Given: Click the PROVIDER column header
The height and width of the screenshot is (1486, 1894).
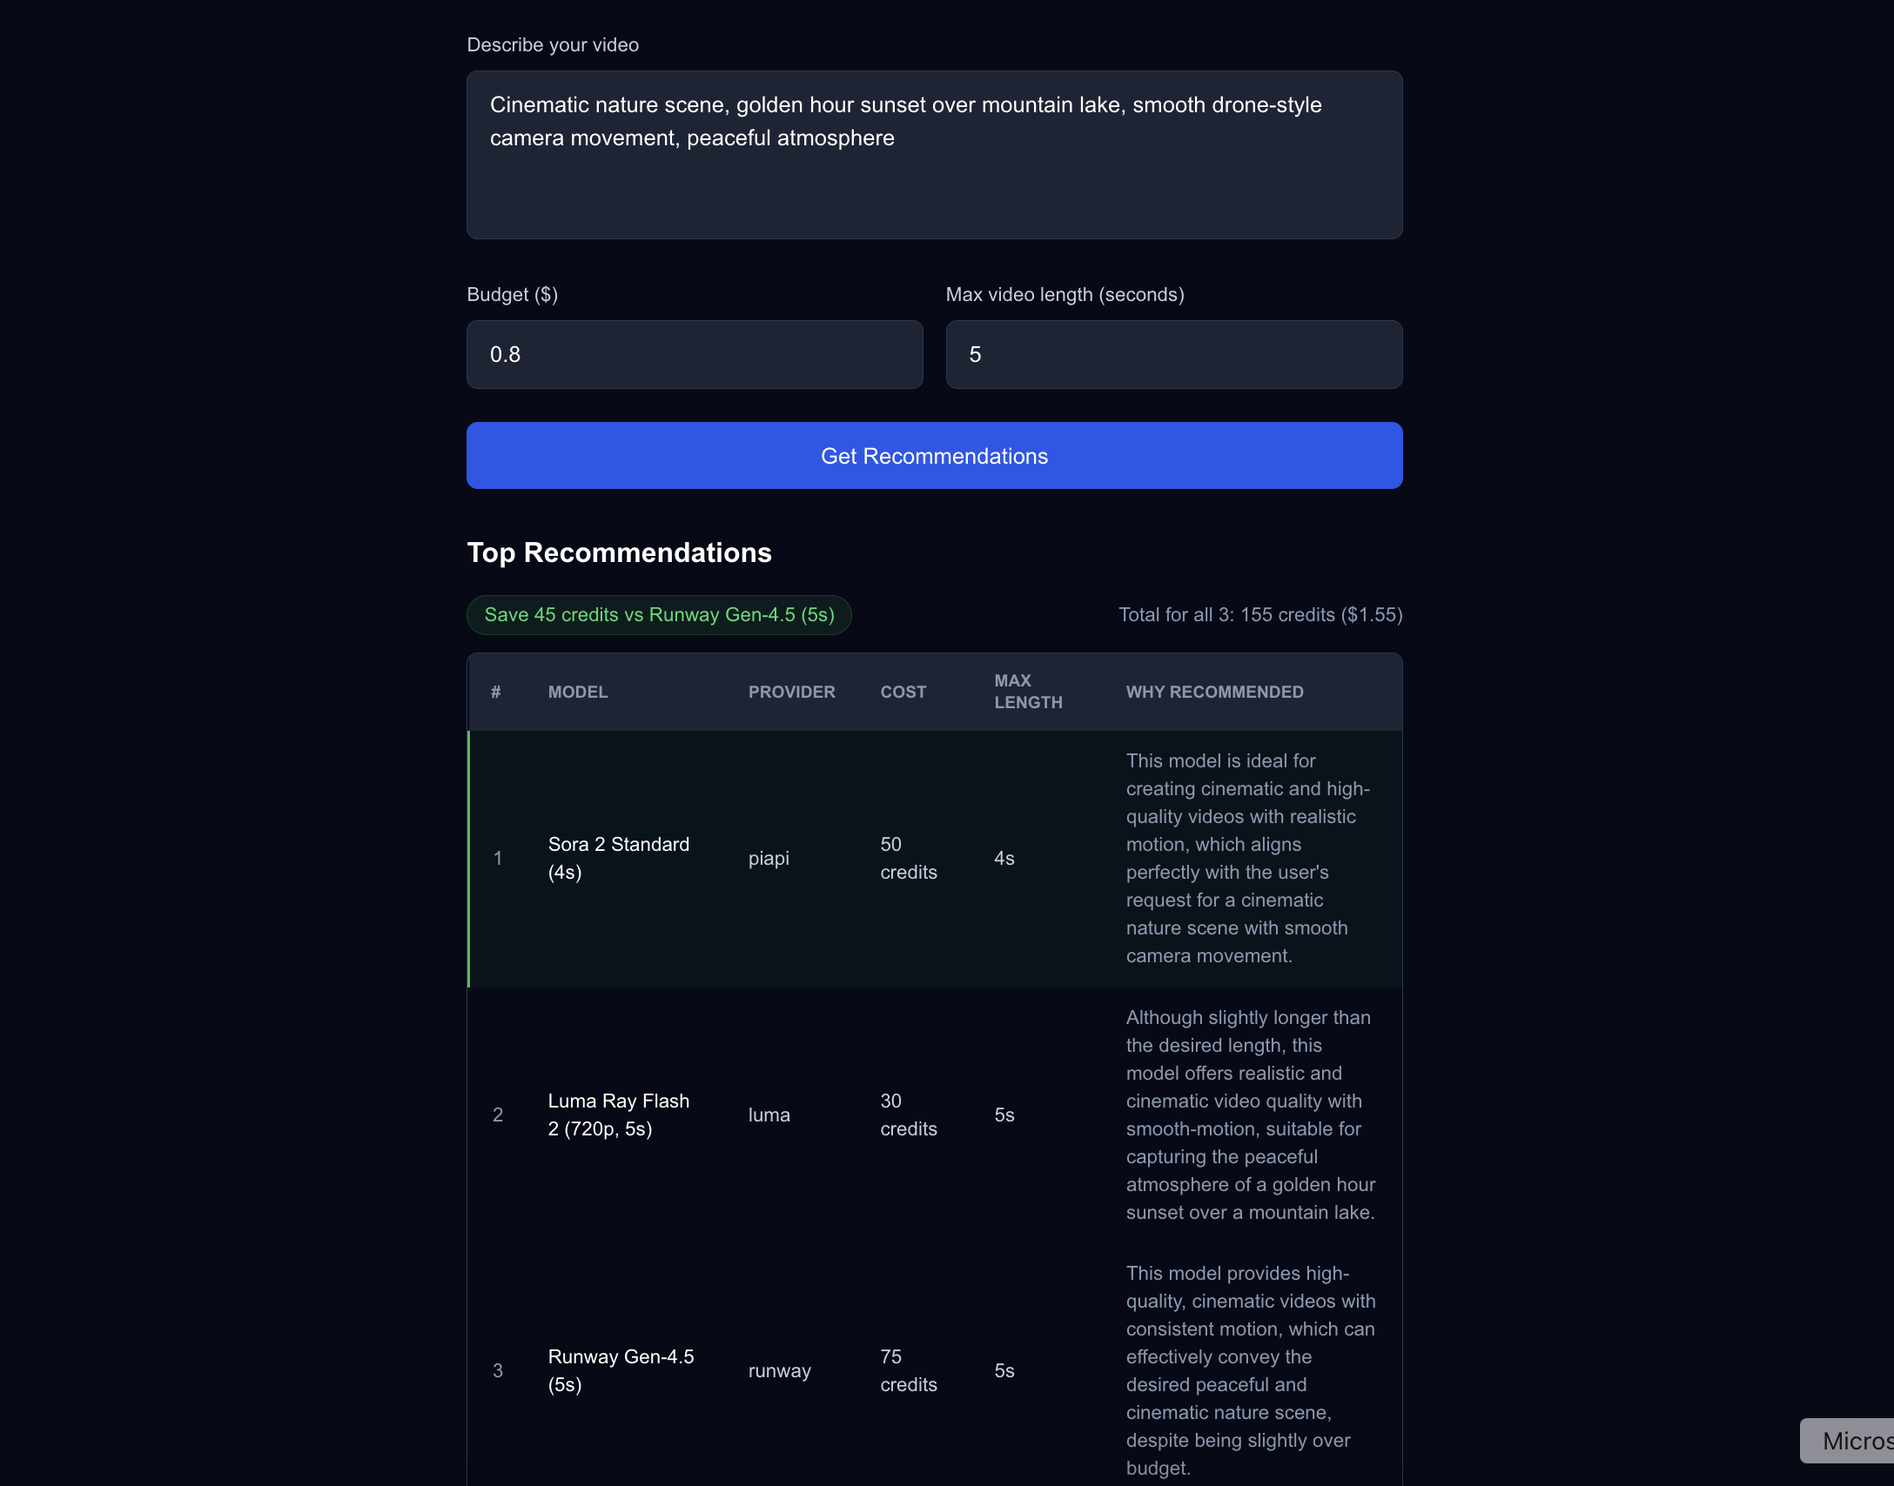Looking at the screenshot, I should (791, 692).
